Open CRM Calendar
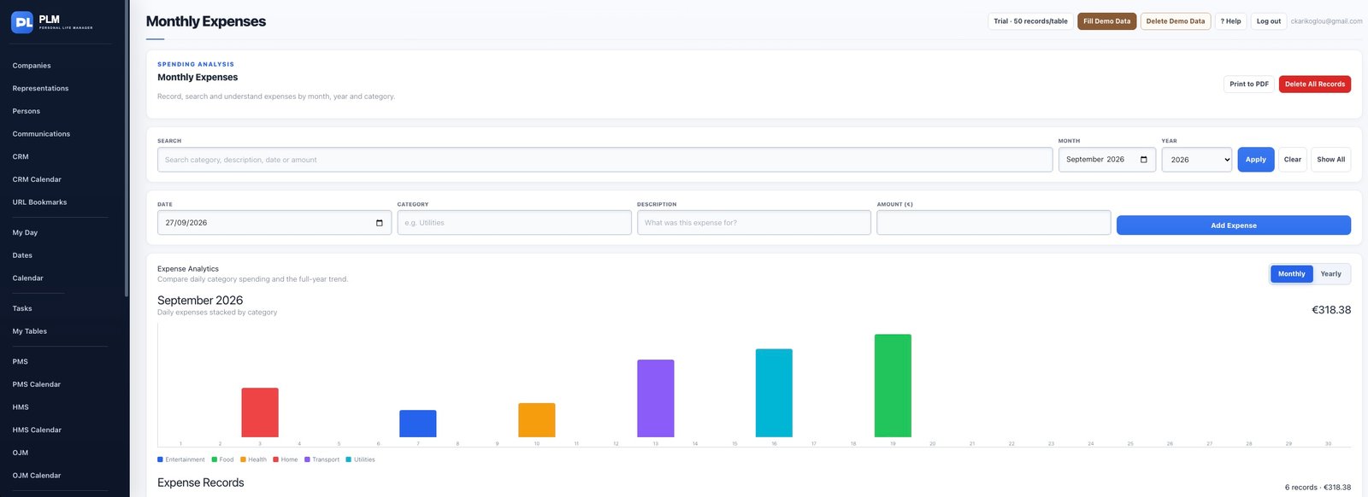1368x497 pixels. tap(37, 179)
